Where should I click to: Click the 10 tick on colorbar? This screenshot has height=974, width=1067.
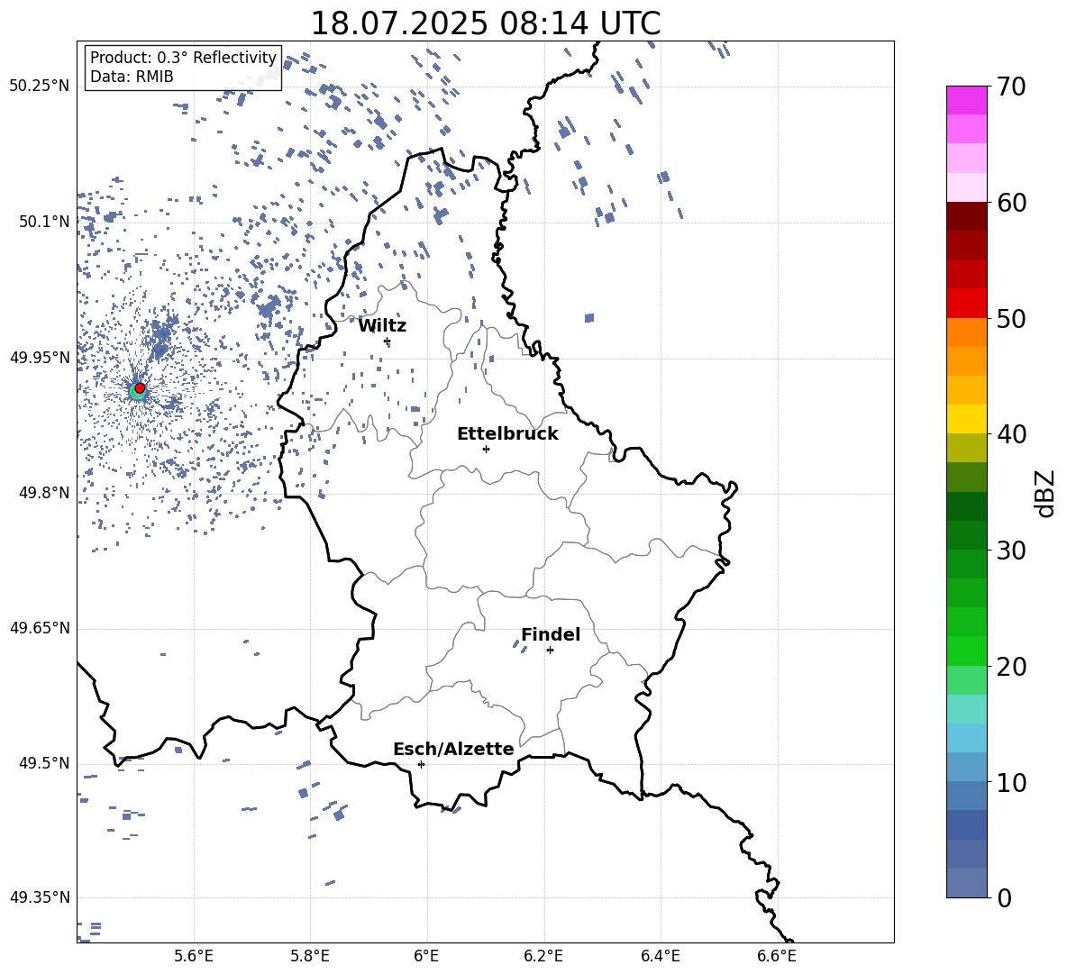point(1011,782)
